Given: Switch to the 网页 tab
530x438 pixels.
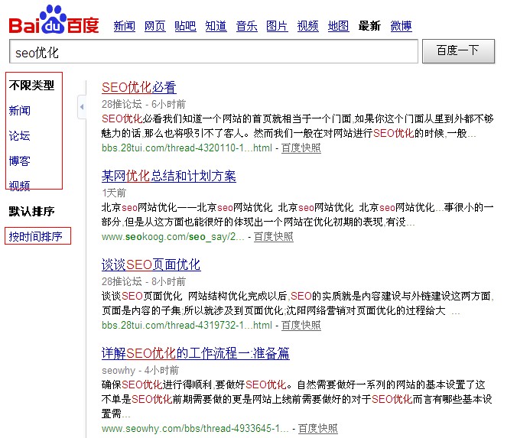Looking at the screenshot, I should coord(154,27).
